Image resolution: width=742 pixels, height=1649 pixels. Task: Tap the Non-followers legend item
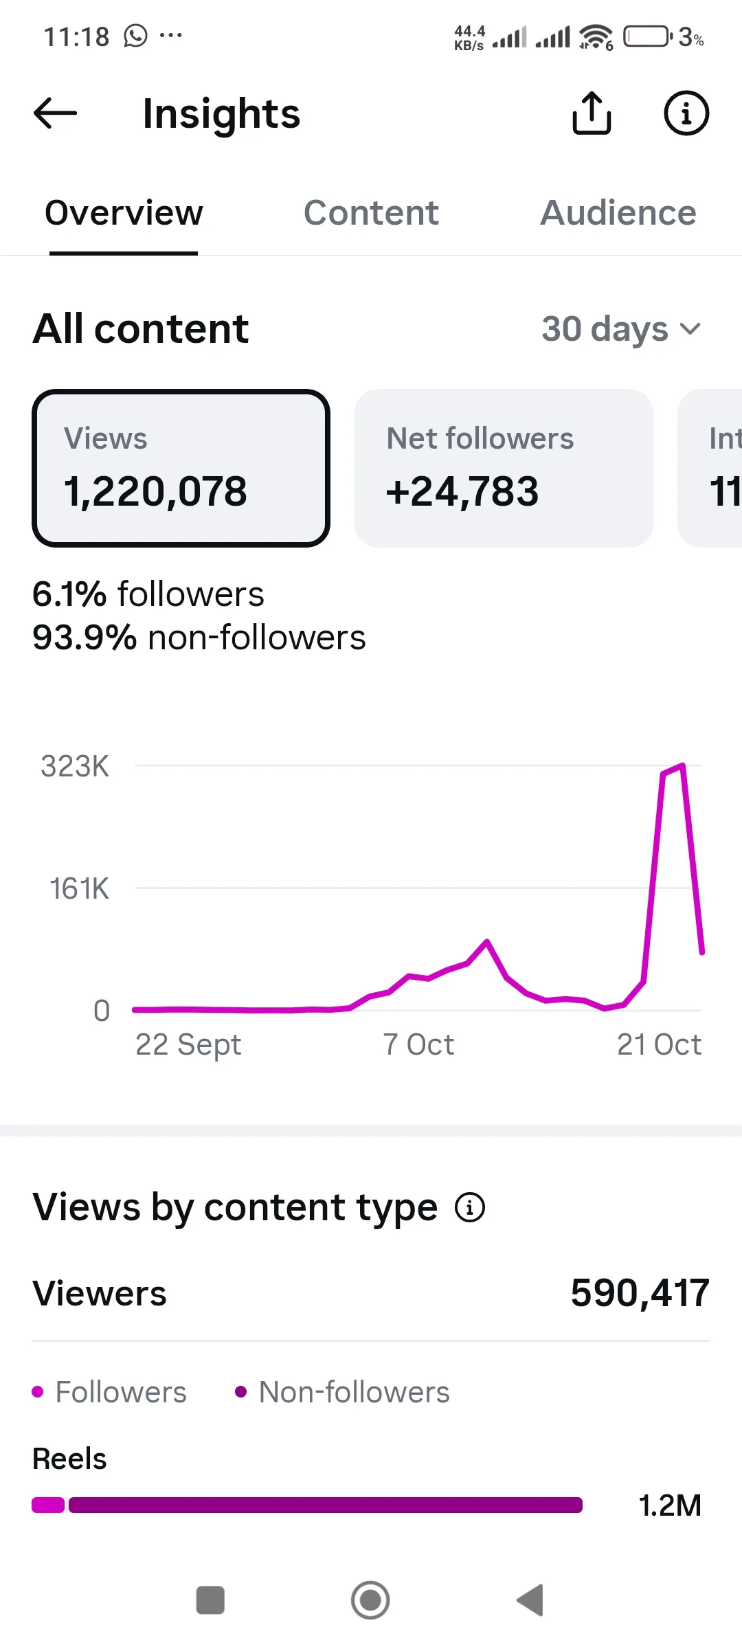pos(342,1392)
